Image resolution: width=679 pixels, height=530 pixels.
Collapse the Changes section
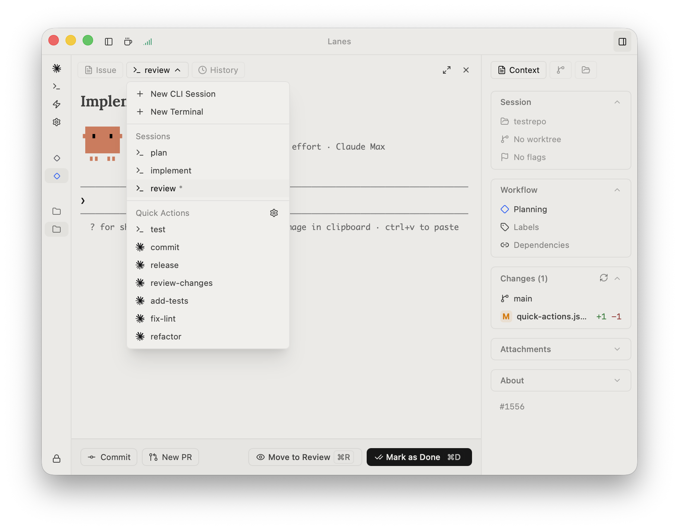click(x=617, y=278)
